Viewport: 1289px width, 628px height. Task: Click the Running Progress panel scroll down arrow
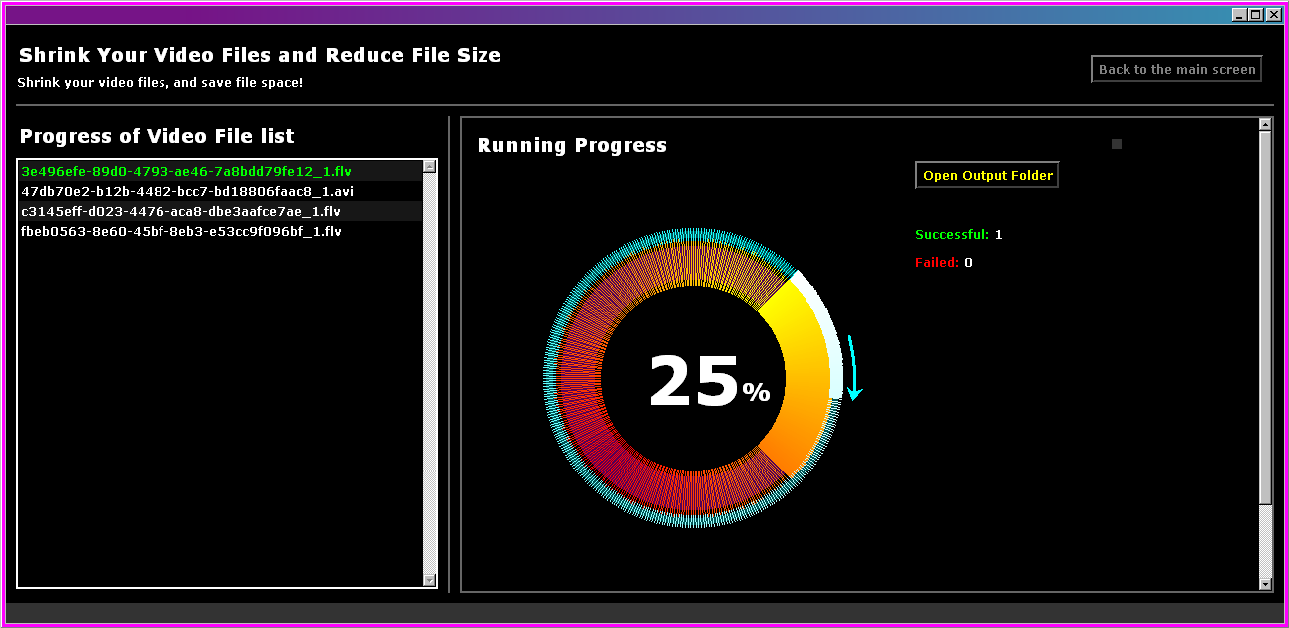click(x=1265, y=584)
